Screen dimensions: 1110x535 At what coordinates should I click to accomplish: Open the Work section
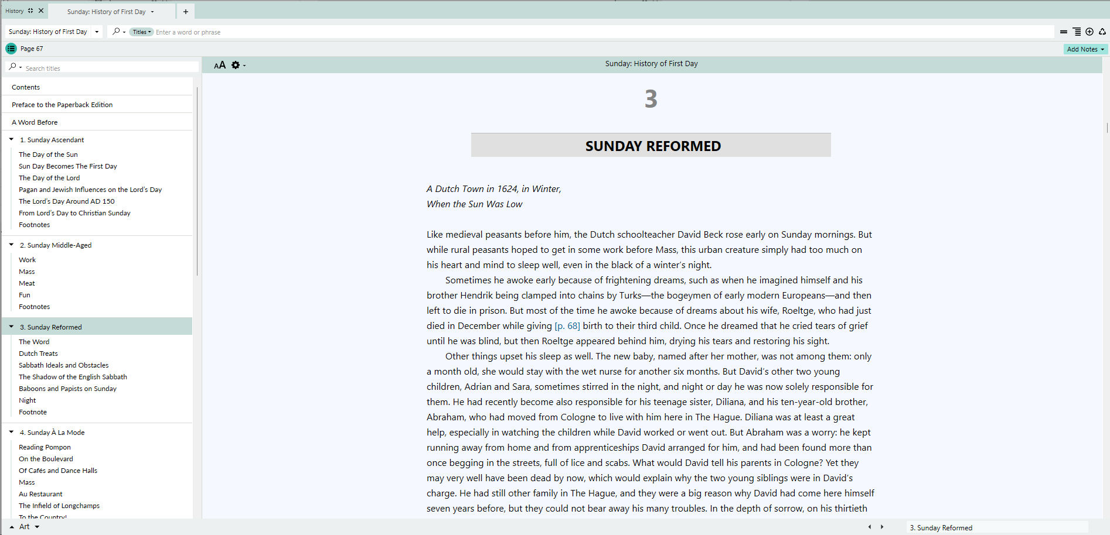click(27, 260)
